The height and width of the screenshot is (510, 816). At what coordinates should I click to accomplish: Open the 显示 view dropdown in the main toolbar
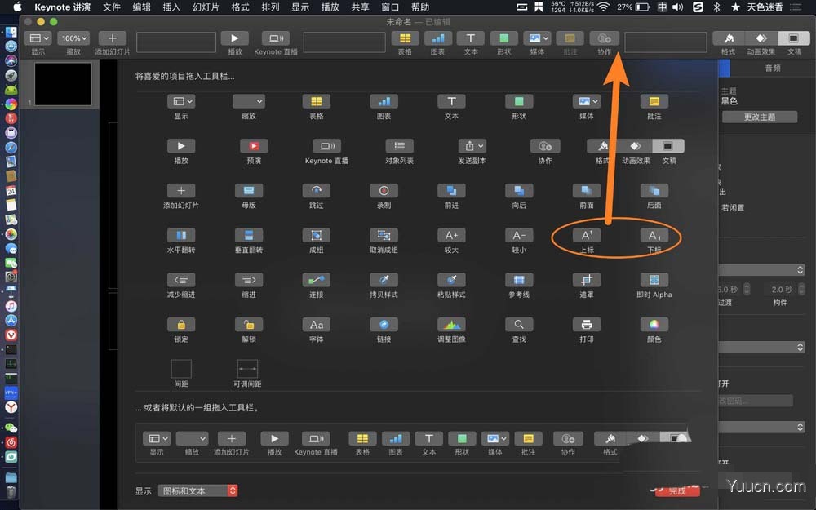(39, 38)
